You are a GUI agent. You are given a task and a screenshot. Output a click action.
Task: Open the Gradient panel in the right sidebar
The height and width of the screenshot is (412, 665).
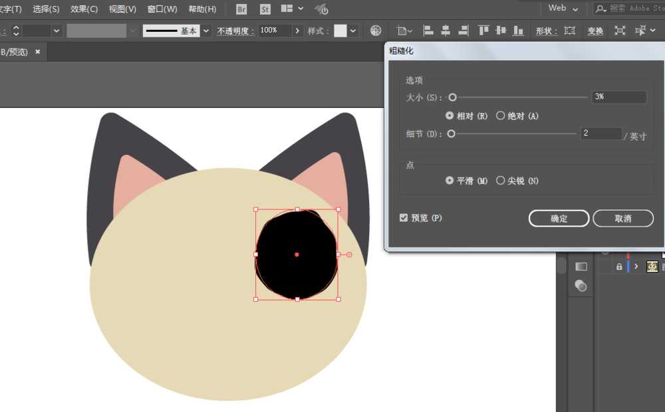[x=581, y=266]
